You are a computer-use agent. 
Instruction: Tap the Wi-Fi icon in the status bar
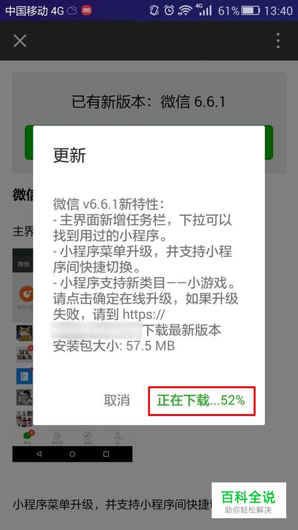pyautogui.click(x=185, y=10)
